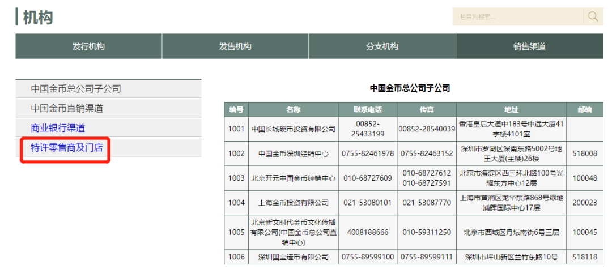Click row number 1003
612x269 pixels.
coord(236,178)
